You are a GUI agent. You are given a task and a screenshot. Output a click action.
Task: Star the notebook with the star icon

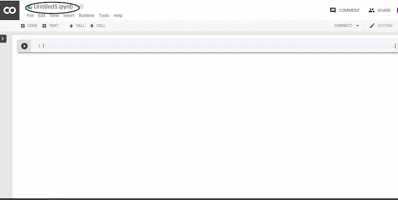81,6
